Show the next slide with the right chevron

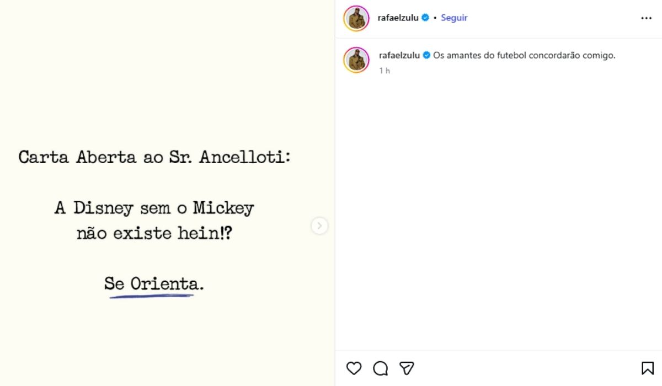[x=319, y=226]
